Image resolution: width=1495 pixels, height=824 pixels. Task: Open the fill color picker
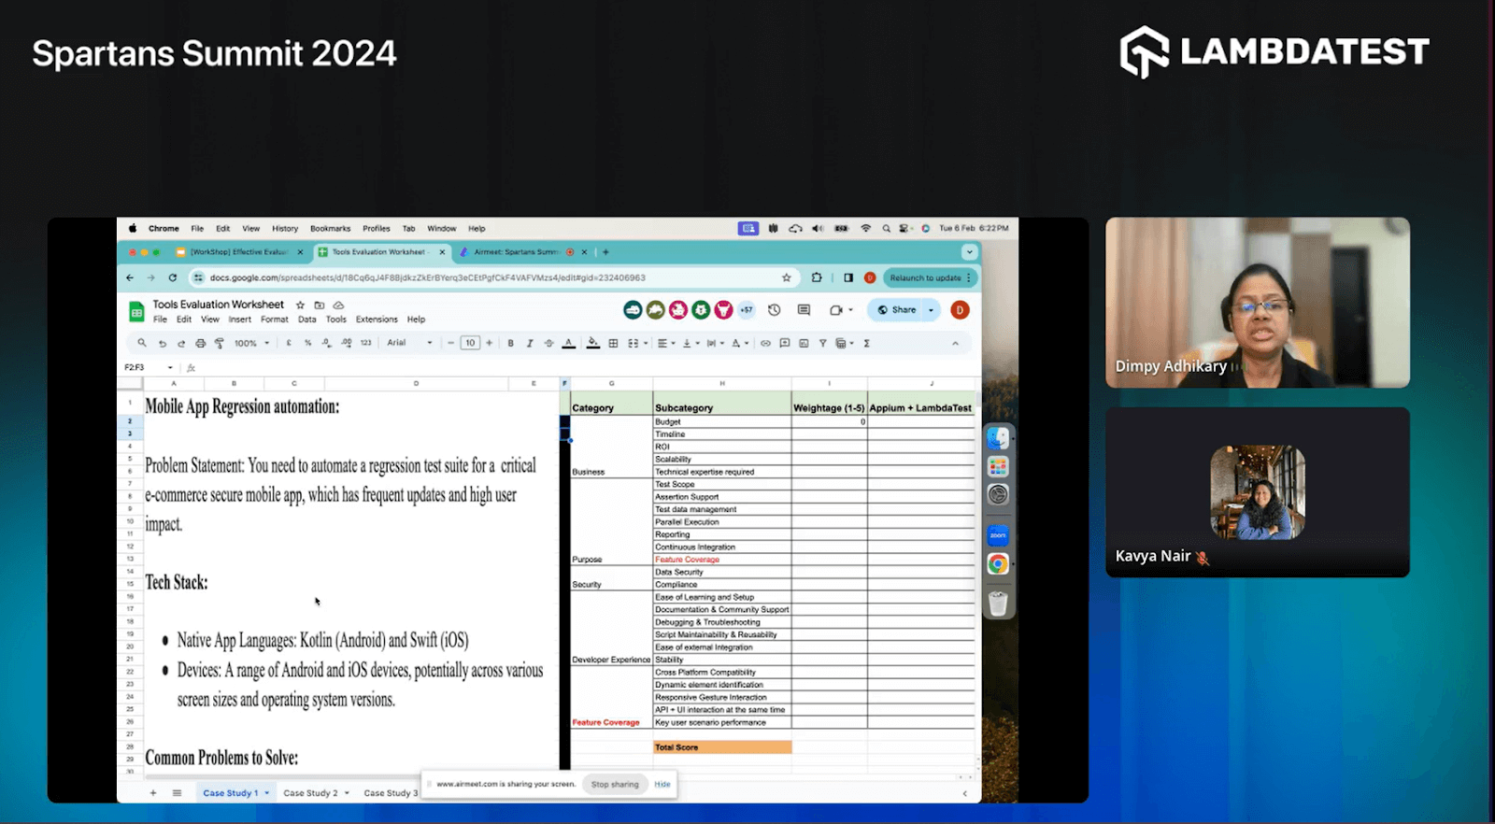click(592, 343)
